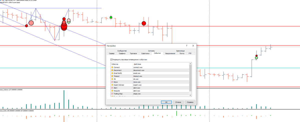The image size is (300, 122).
Task: Close the Настройки dialog
Action: coord(193,46)
